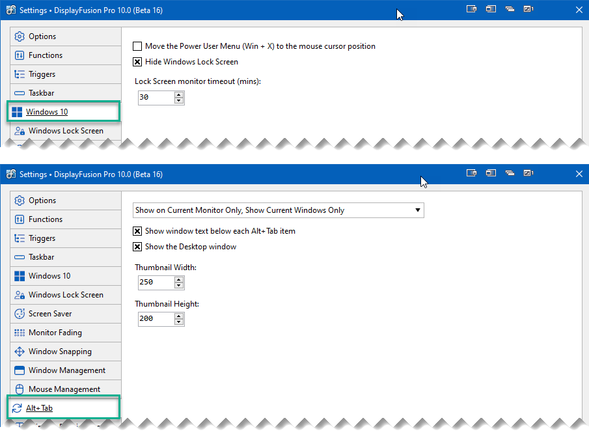Click stacked-windows titlebar icon in lower window

510,173
